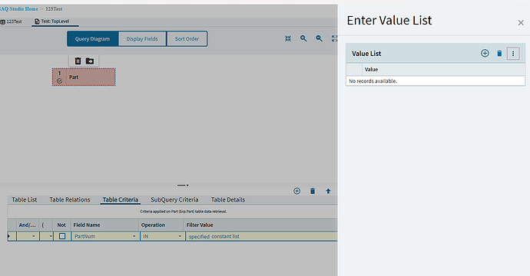Switch to Display Fields tab
The height and width of the screenshot is (276, 530).
(x=142, y=39)
